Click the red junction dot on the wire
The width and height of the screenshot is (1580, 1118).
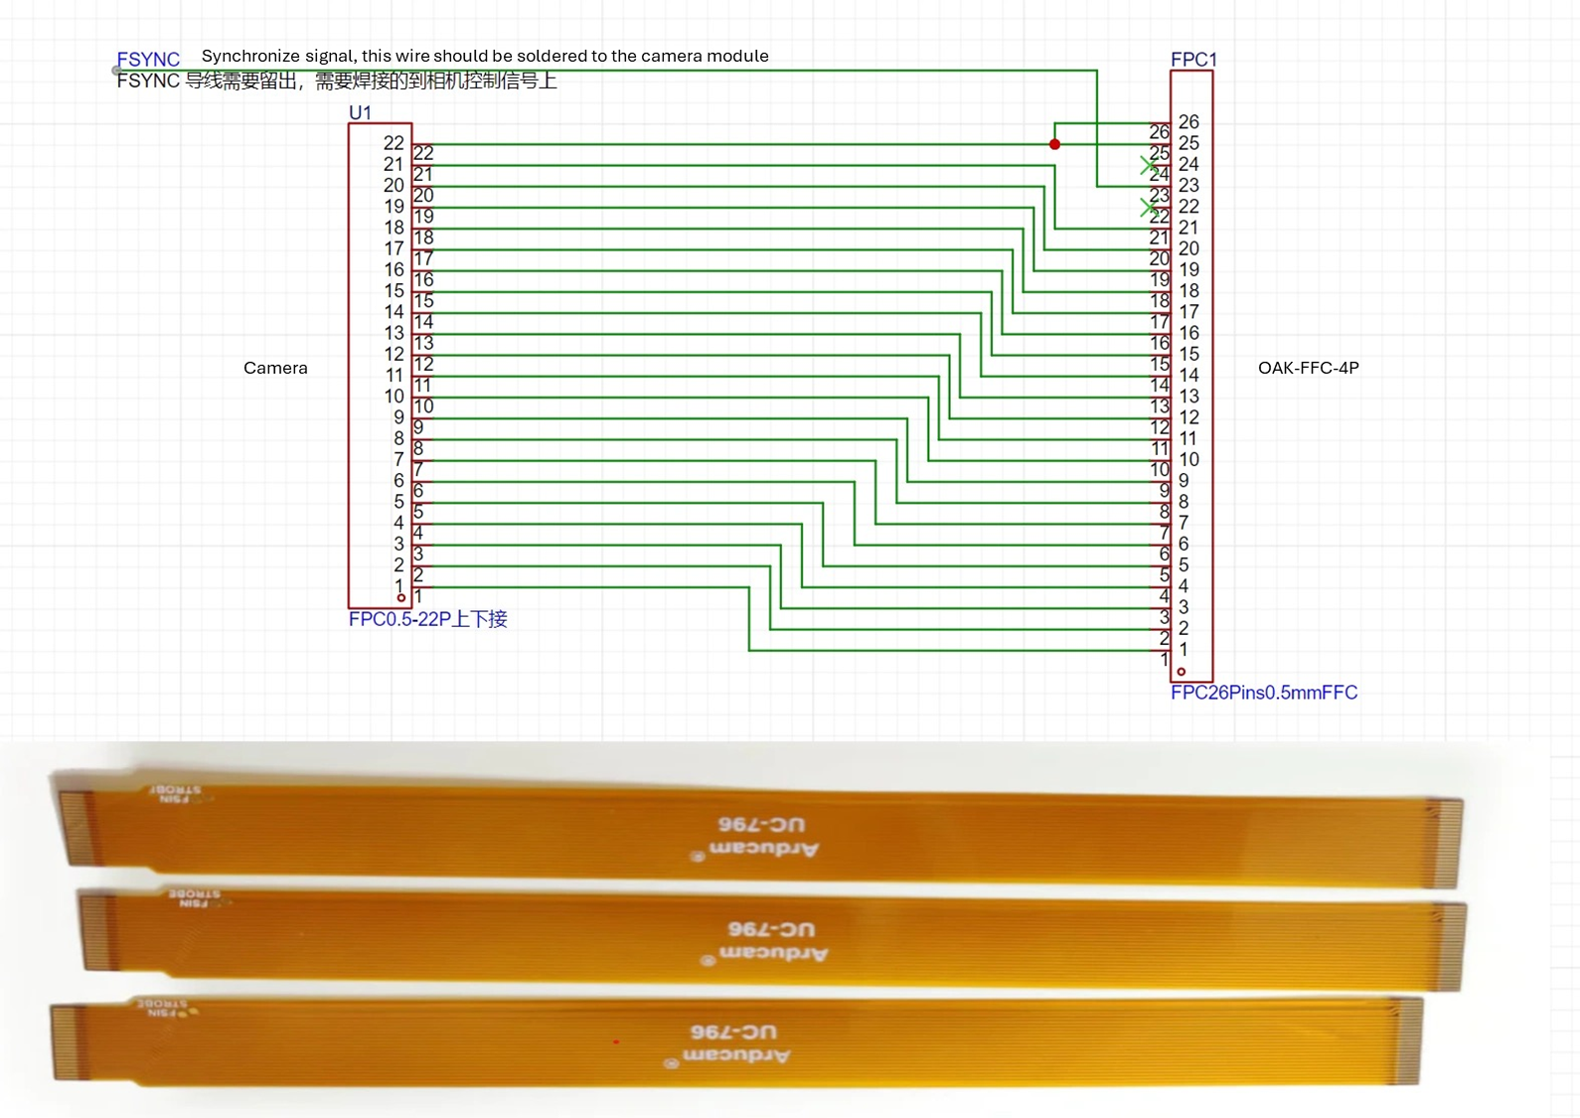point(1054,144)
